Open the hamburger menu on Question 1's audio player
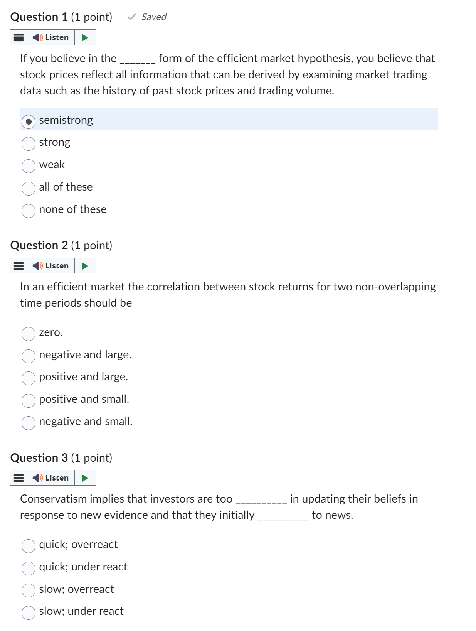Image resolution: width=476 pixels, height=631 pixels. (x=18, y=37)
